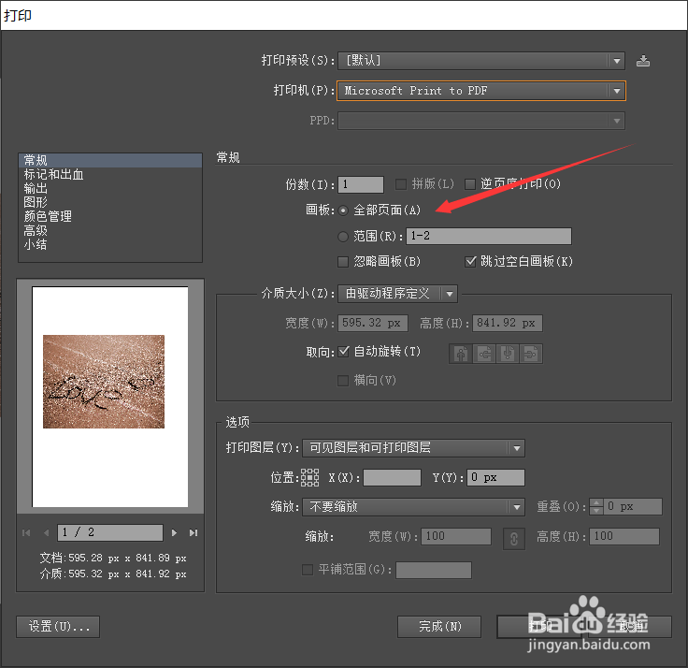Check 忽略画板(B) checkbox
Screen dimensions: 688x668
[343, 262]
